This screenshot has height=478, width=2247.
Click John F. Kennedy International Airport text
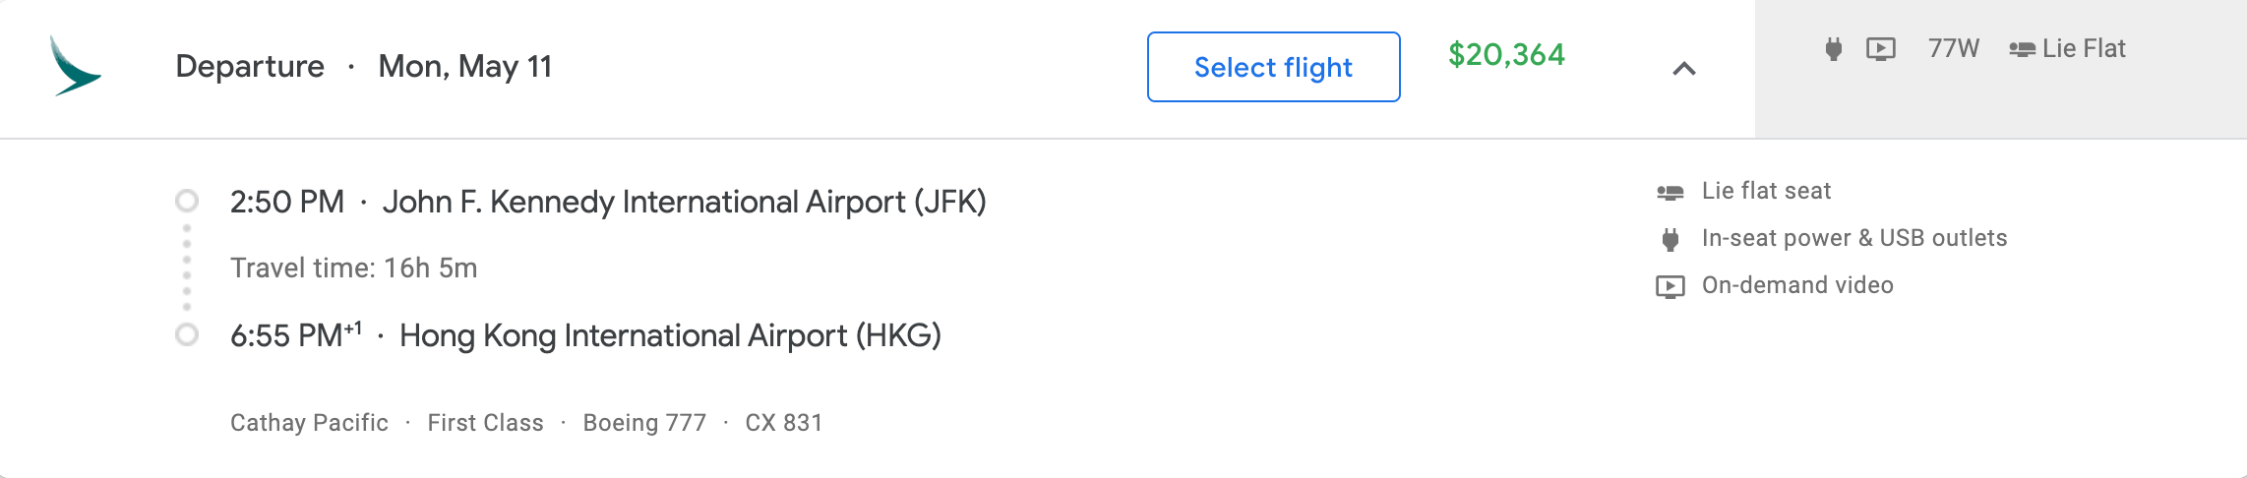684,202
